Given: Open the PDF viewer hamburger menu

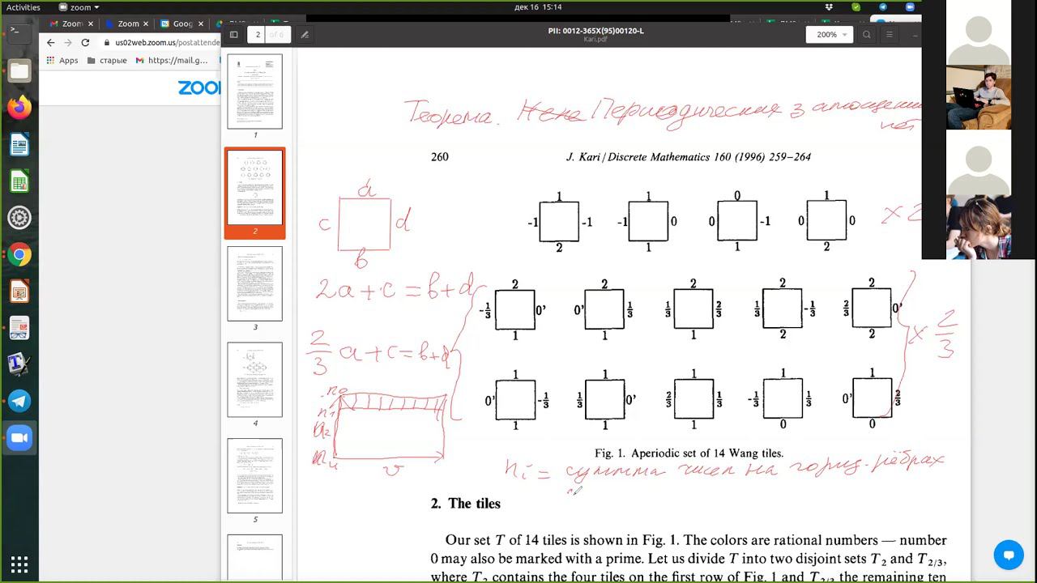Looking at the screenshot, I should (x=889, y=35).
